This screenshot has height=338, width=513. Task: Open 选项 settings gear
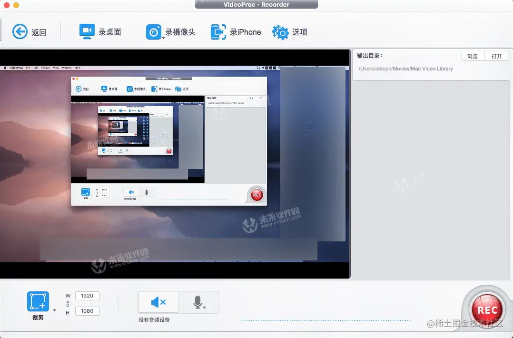(289, 32)
